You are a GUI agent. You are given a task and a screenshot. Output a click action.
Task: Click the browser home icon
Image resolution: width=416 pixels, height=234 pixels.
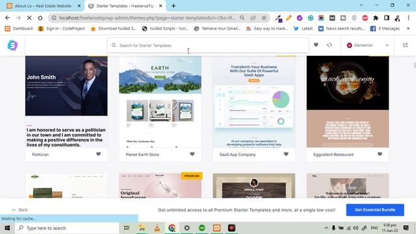pyautogui.click(x=40, y=18)
